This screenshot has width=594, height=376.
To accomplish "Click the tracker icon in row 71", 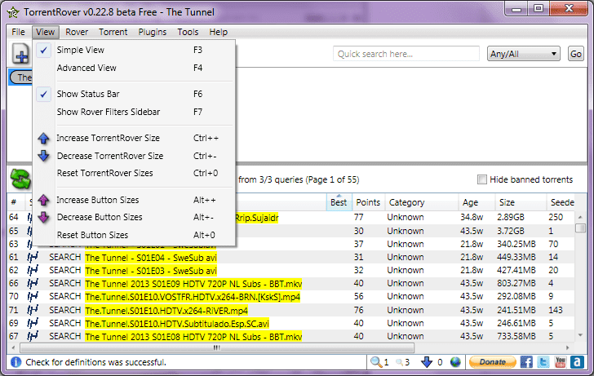I will (33, 310).
